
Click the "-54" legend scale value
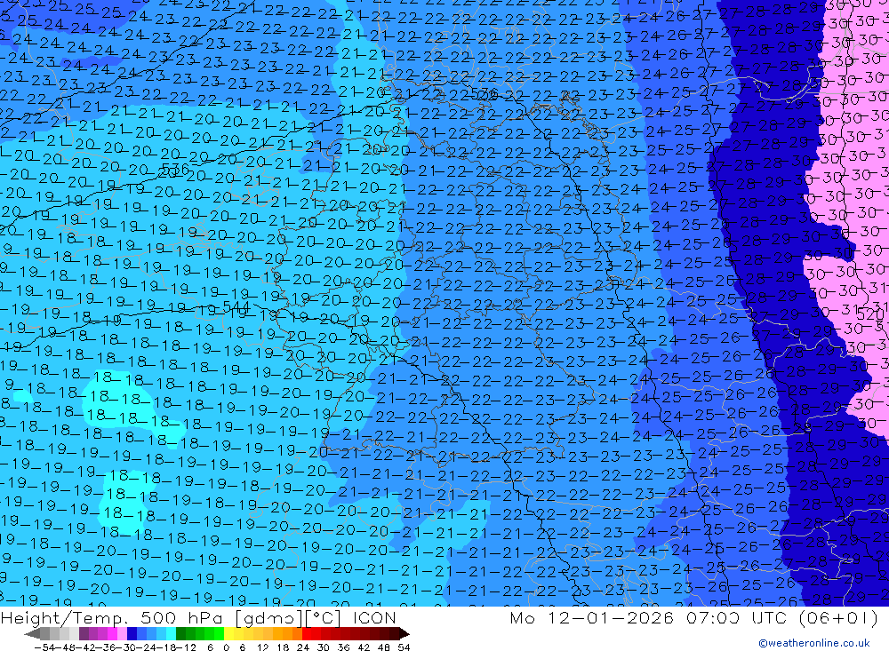(41, 646)
